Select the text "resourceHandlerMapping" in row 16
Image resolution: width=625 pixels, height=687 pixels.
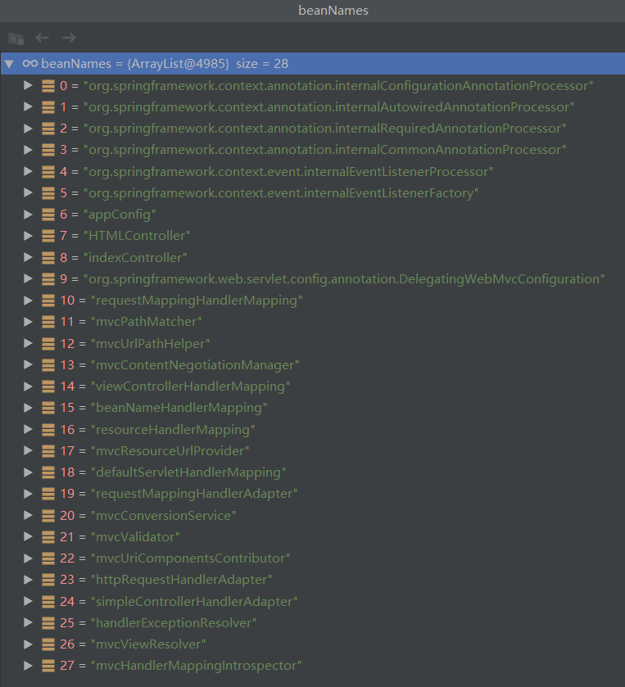coord(173,429)
